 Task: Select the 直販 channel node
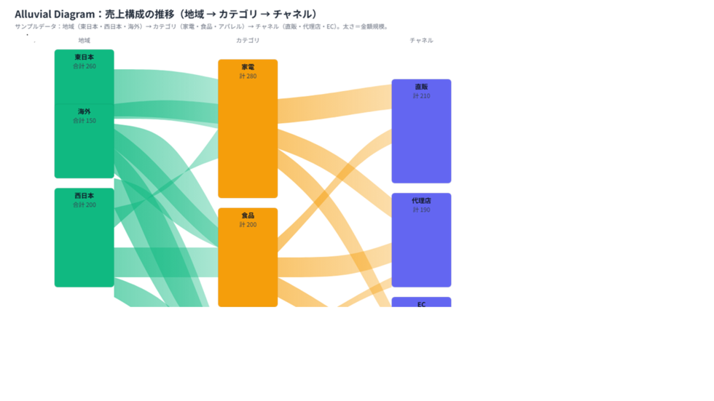[421, 132]
